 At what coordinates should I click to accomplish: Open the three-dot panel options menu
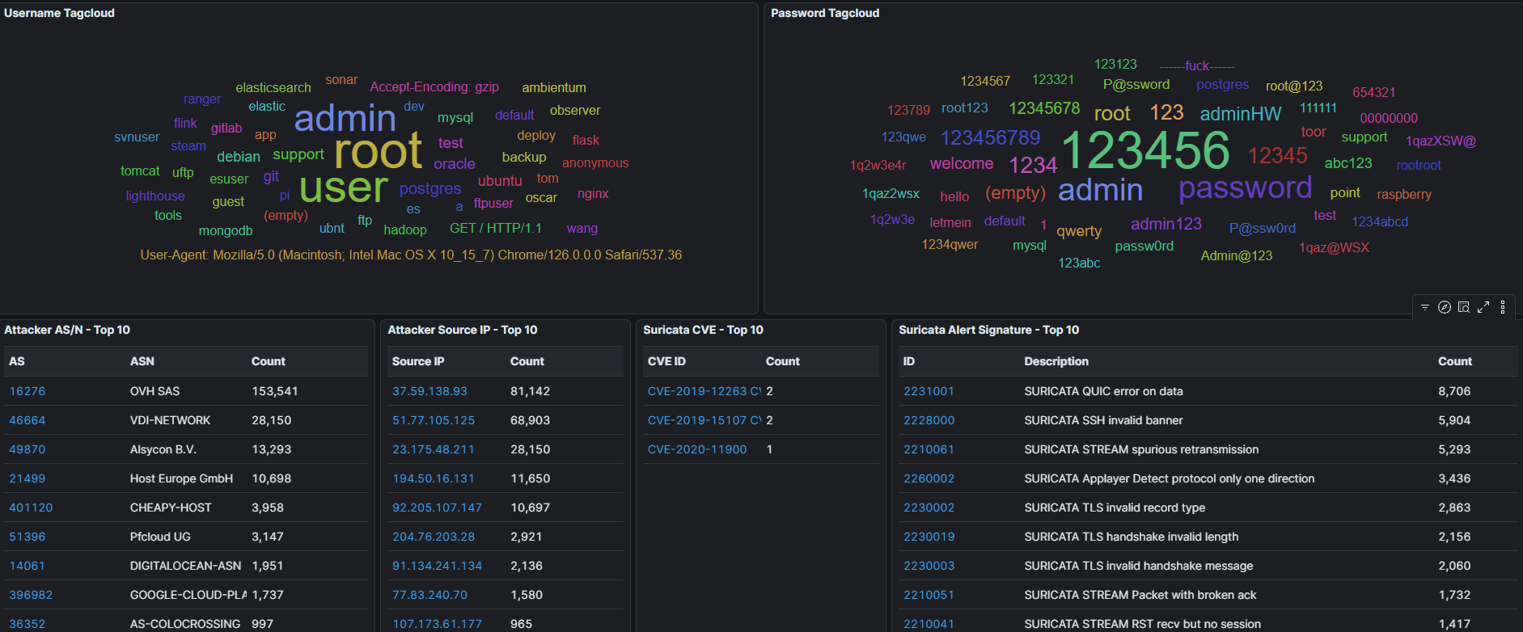(x=1503, y=307)
